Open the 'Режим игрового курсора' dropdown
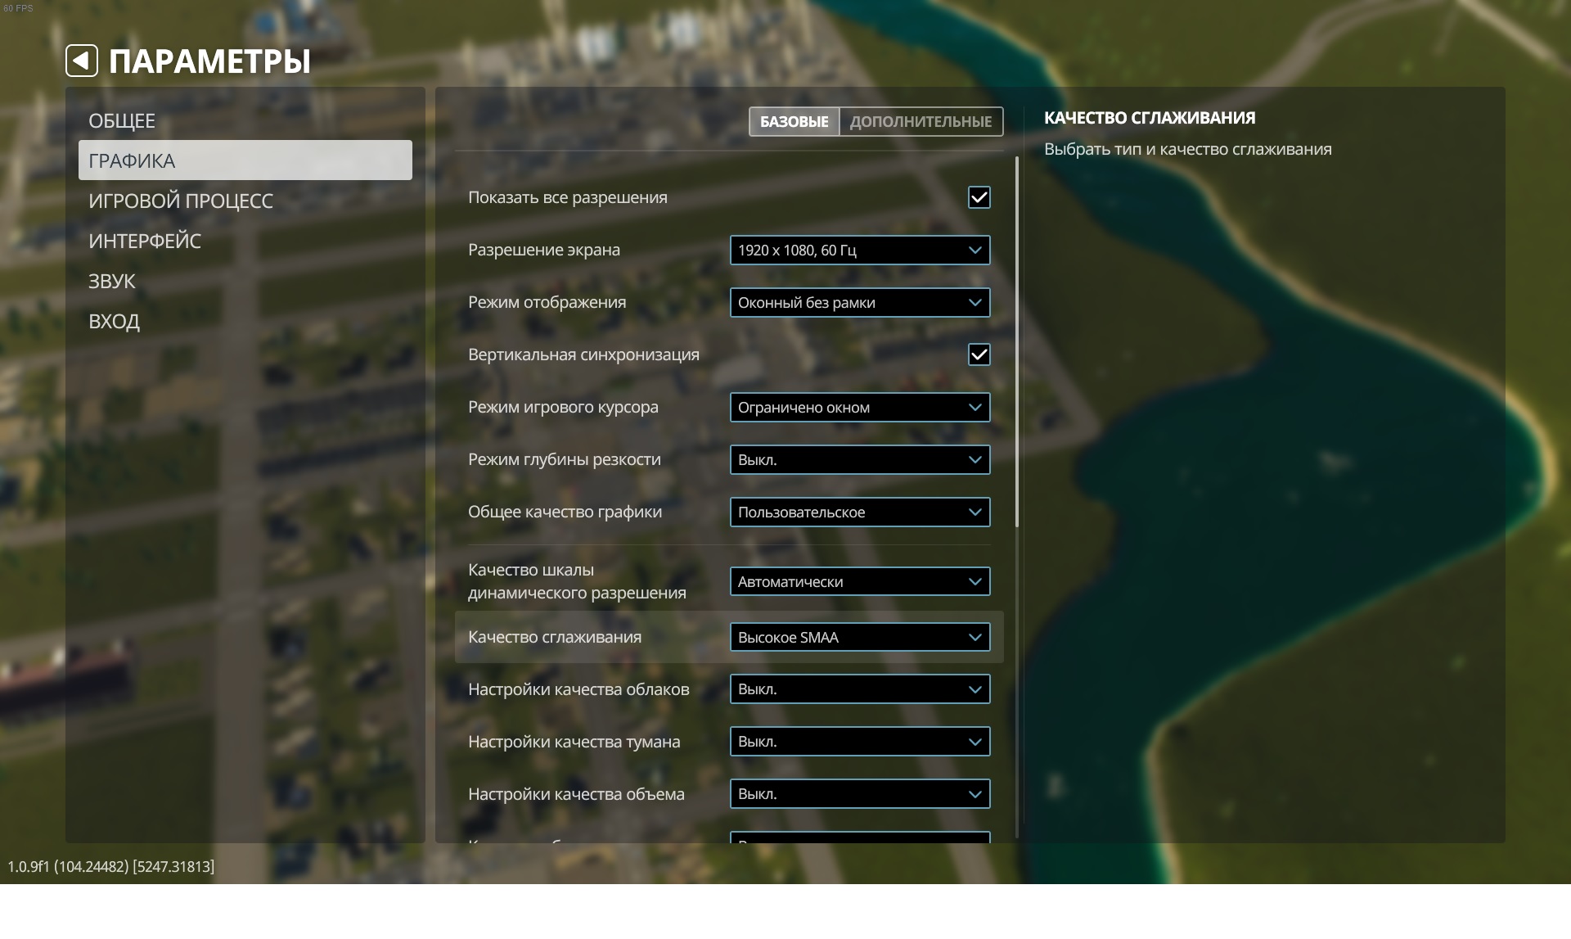The height and width of the screenshot is (939, 1571). [859, 408]
